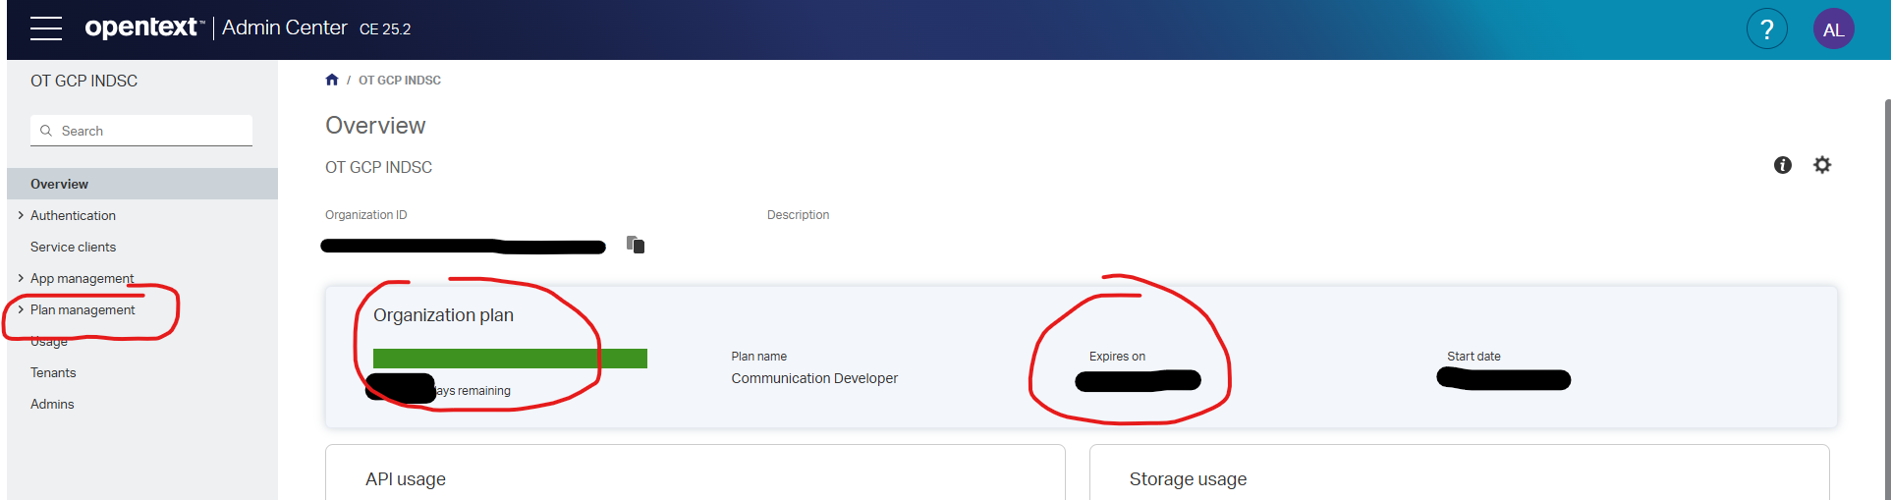The image size is (1891, 500).
Task: Click the Communication Developer plan name
Action: pyautogui.click(x=814, y=378)
